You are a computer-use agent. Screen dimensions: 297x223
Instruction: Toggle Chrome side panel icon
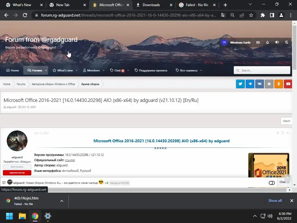[272, 15]
